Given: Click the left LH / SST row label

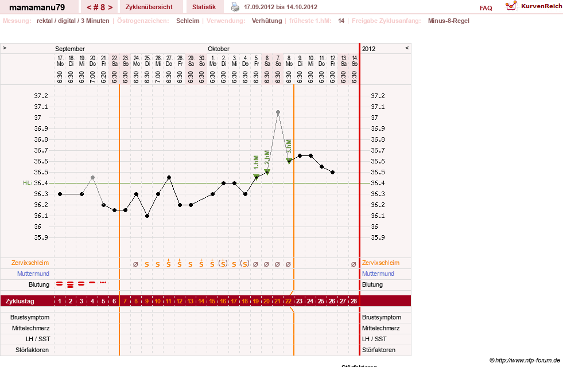Looking at the screenshot, I should click(x=38, y=339).
